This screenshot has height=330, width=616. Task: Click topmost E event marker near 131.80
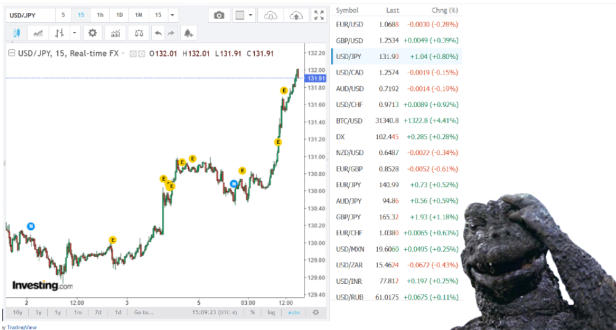pos(284,90)
